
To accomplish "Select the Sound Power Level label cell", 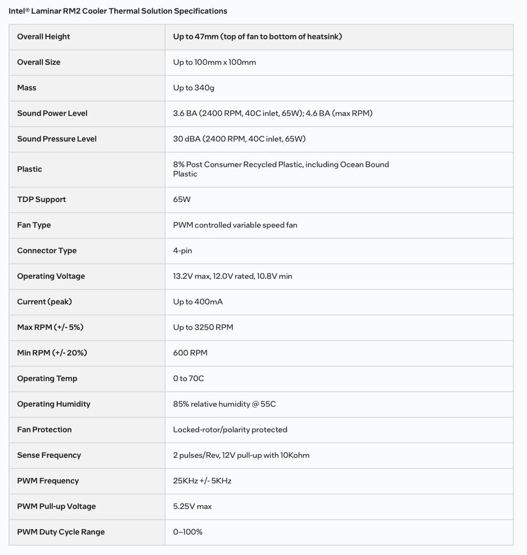I will [52, 113].
